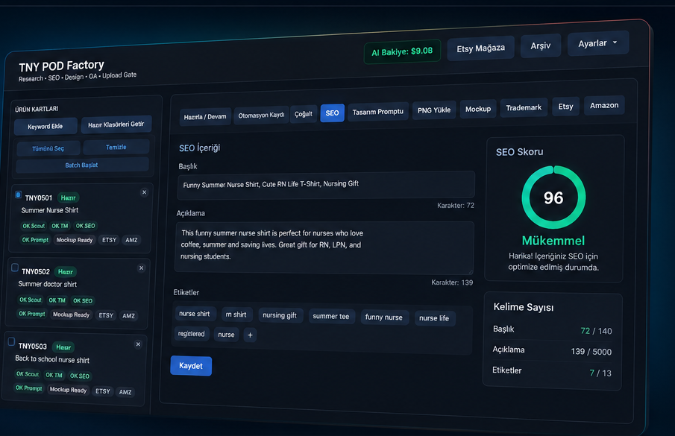Click Keyword Ekle button
675x436 pixels.
coord(45,127)
